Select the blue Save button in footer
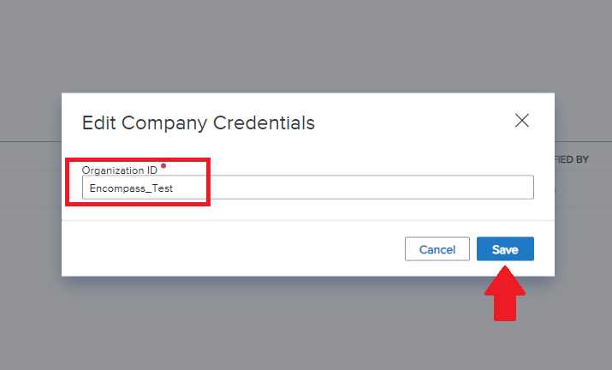 505,249
